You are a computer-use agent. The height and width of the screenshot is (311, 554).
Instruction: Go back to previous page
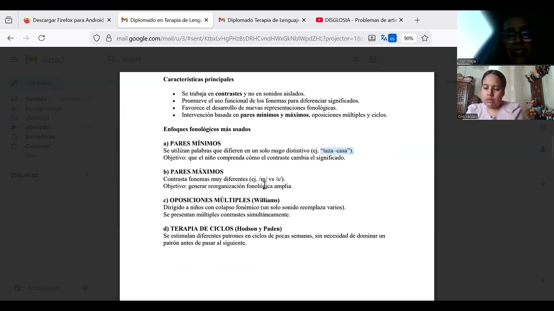click(x=10, y=38)
